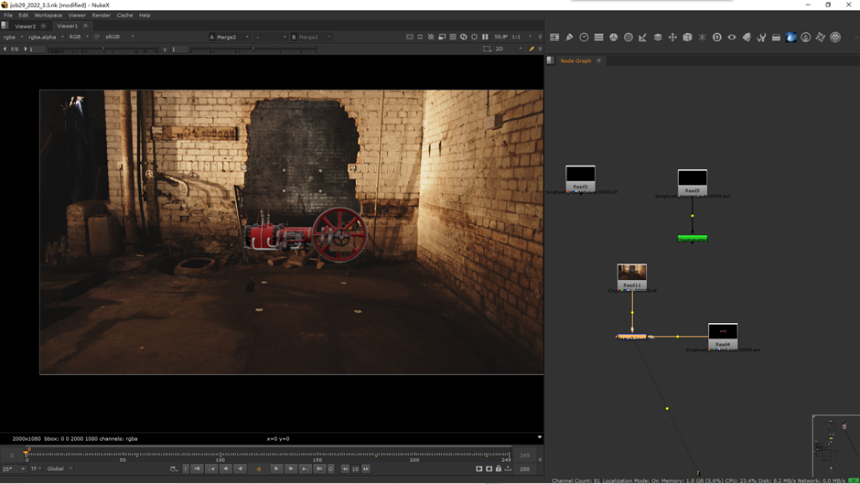The width and height of the screenshot is (860, 484).
Task: Open the RGB display mode dropdown
Action: pyautogui.click(x=79, y=37)
